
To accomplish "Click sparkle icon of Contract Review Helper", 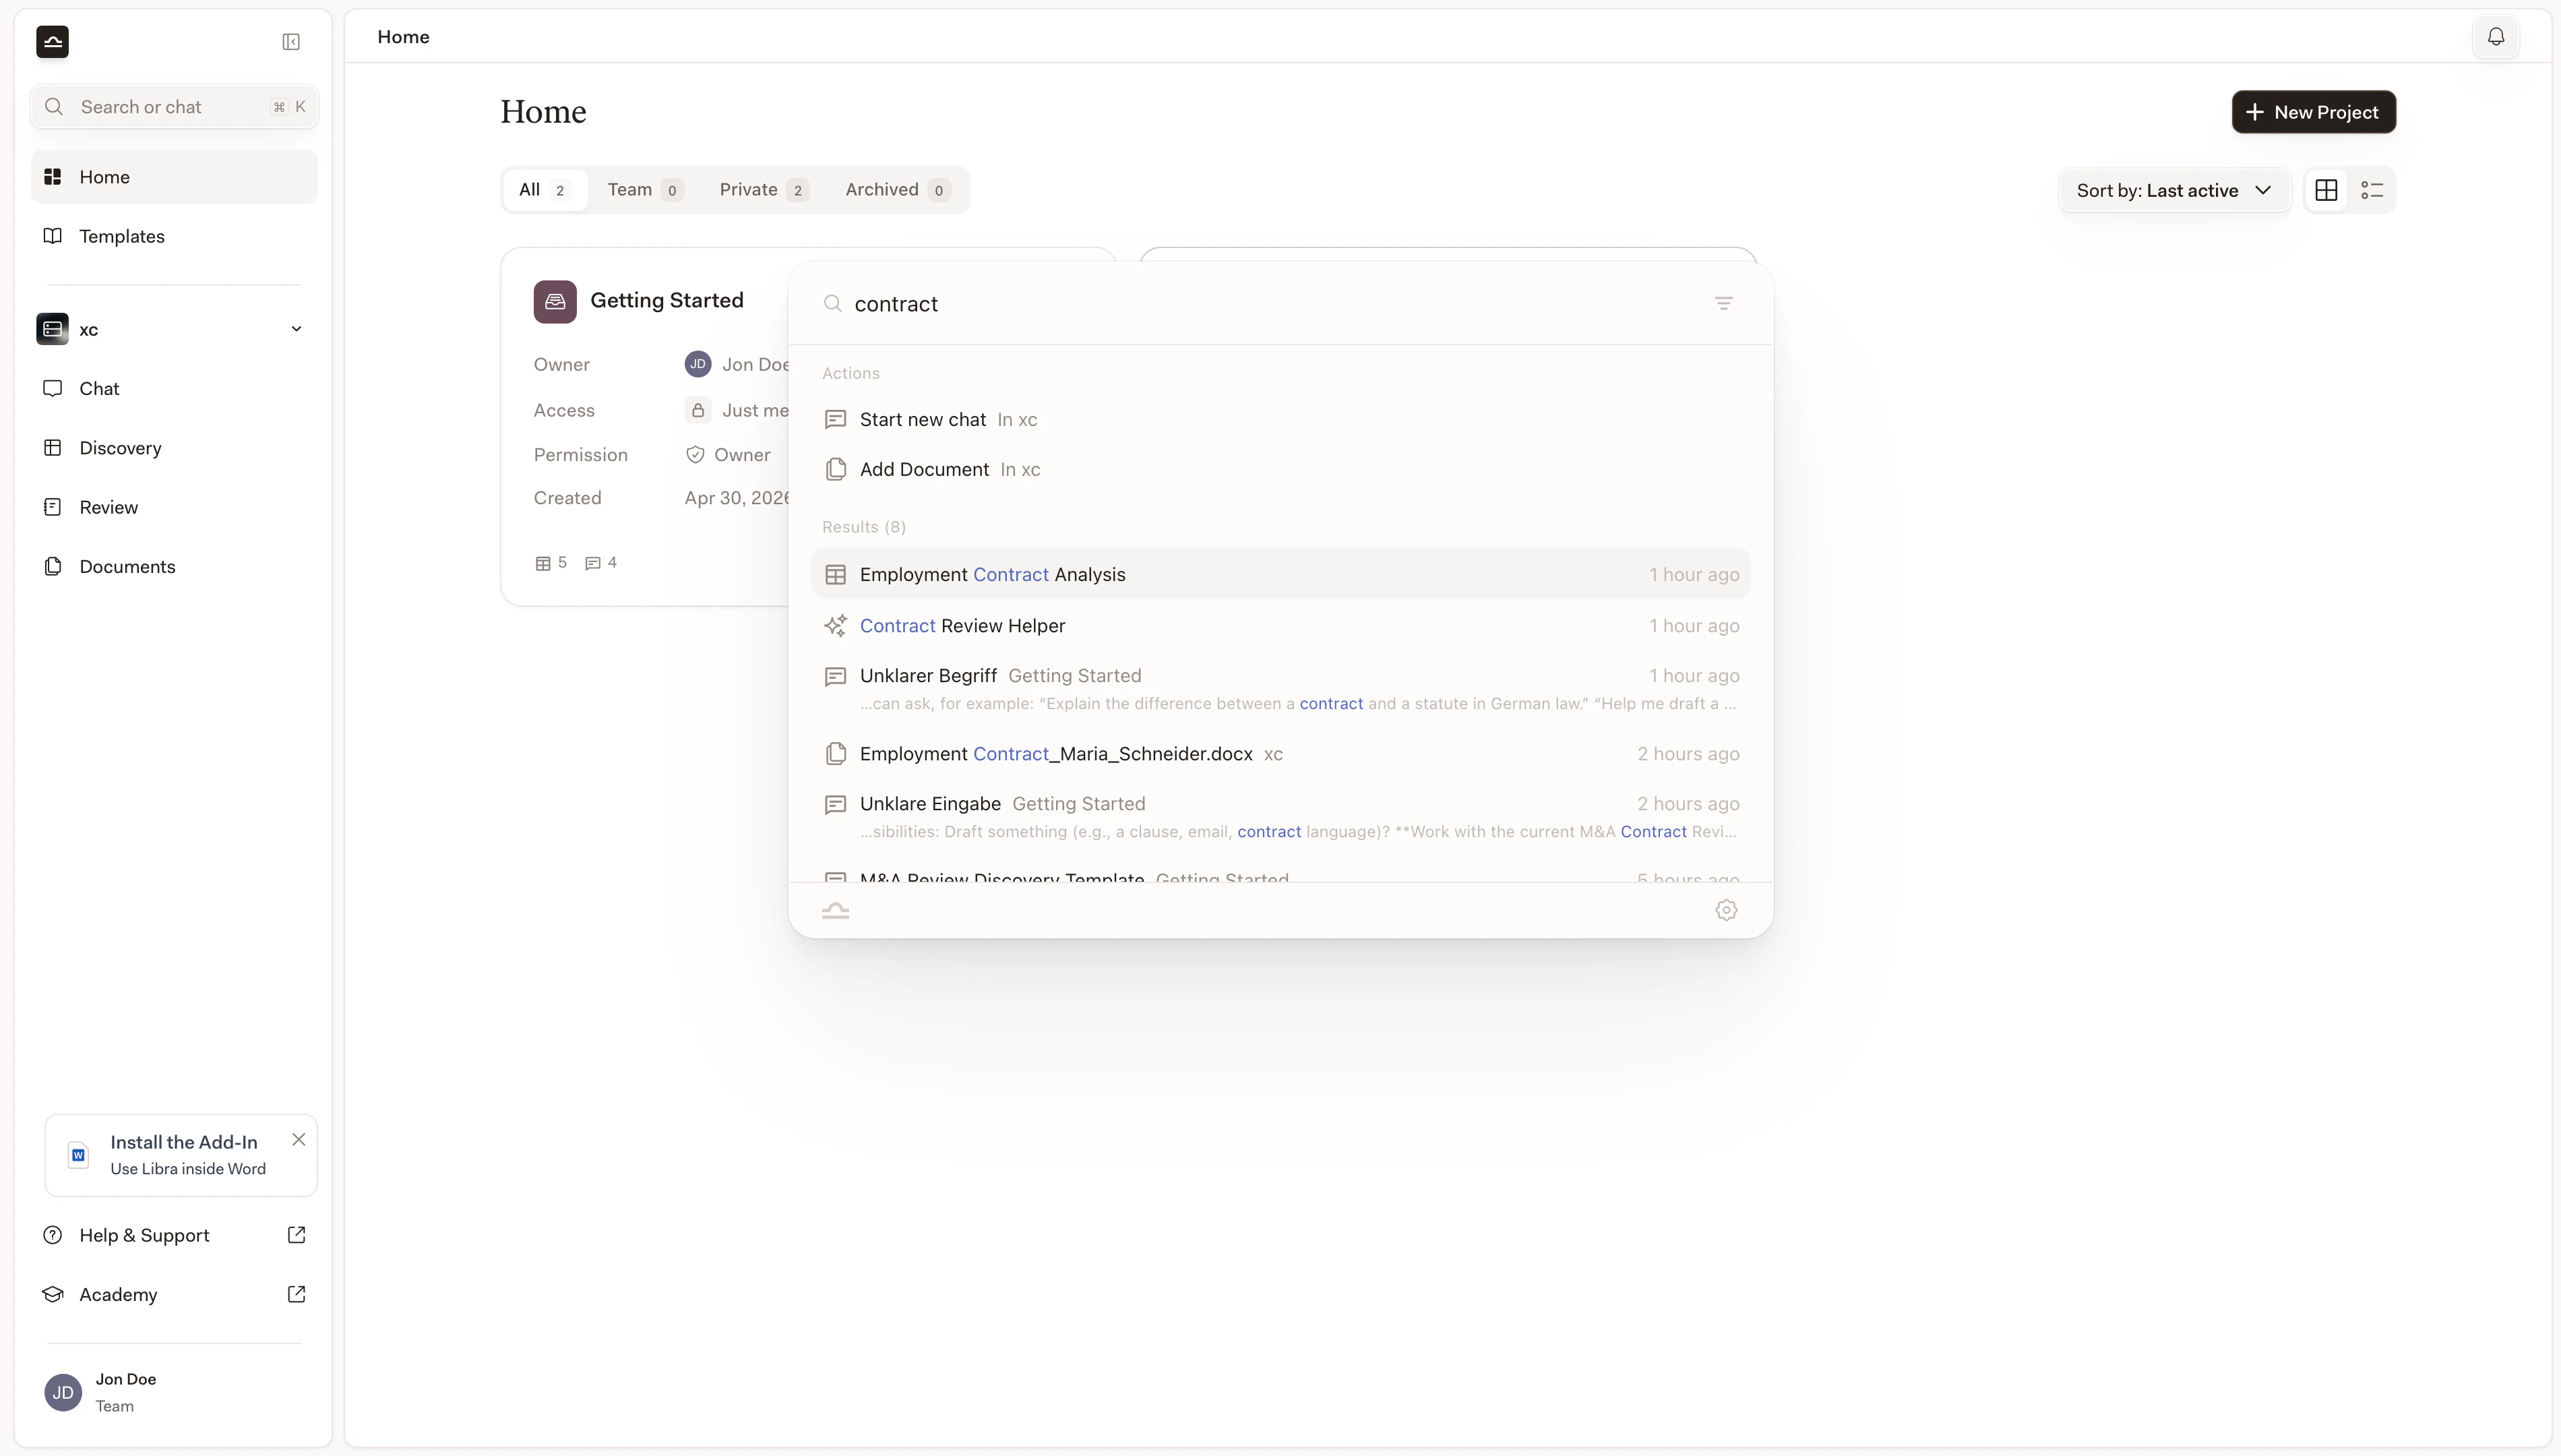I will [836, 626].
